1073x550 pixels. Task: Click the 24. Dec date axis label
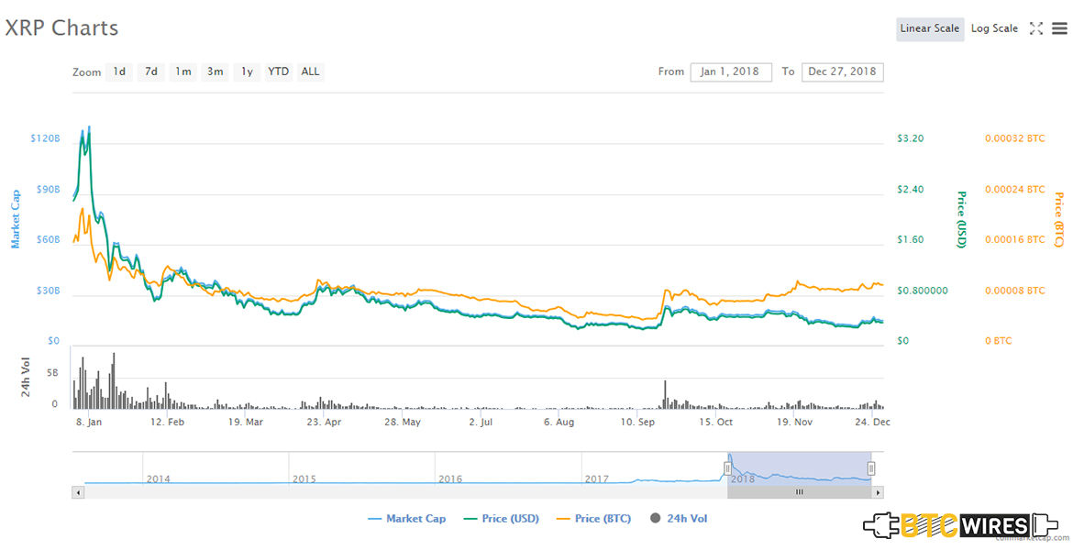tap(872, 422)
